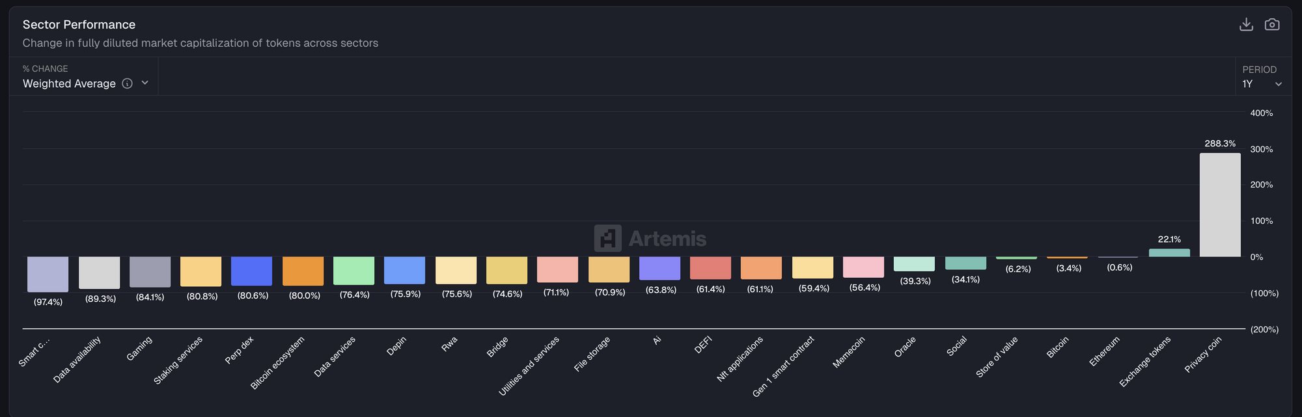
Task: Click the Sector Performance title
Action: pyautogui.click(x=79, y=25)
